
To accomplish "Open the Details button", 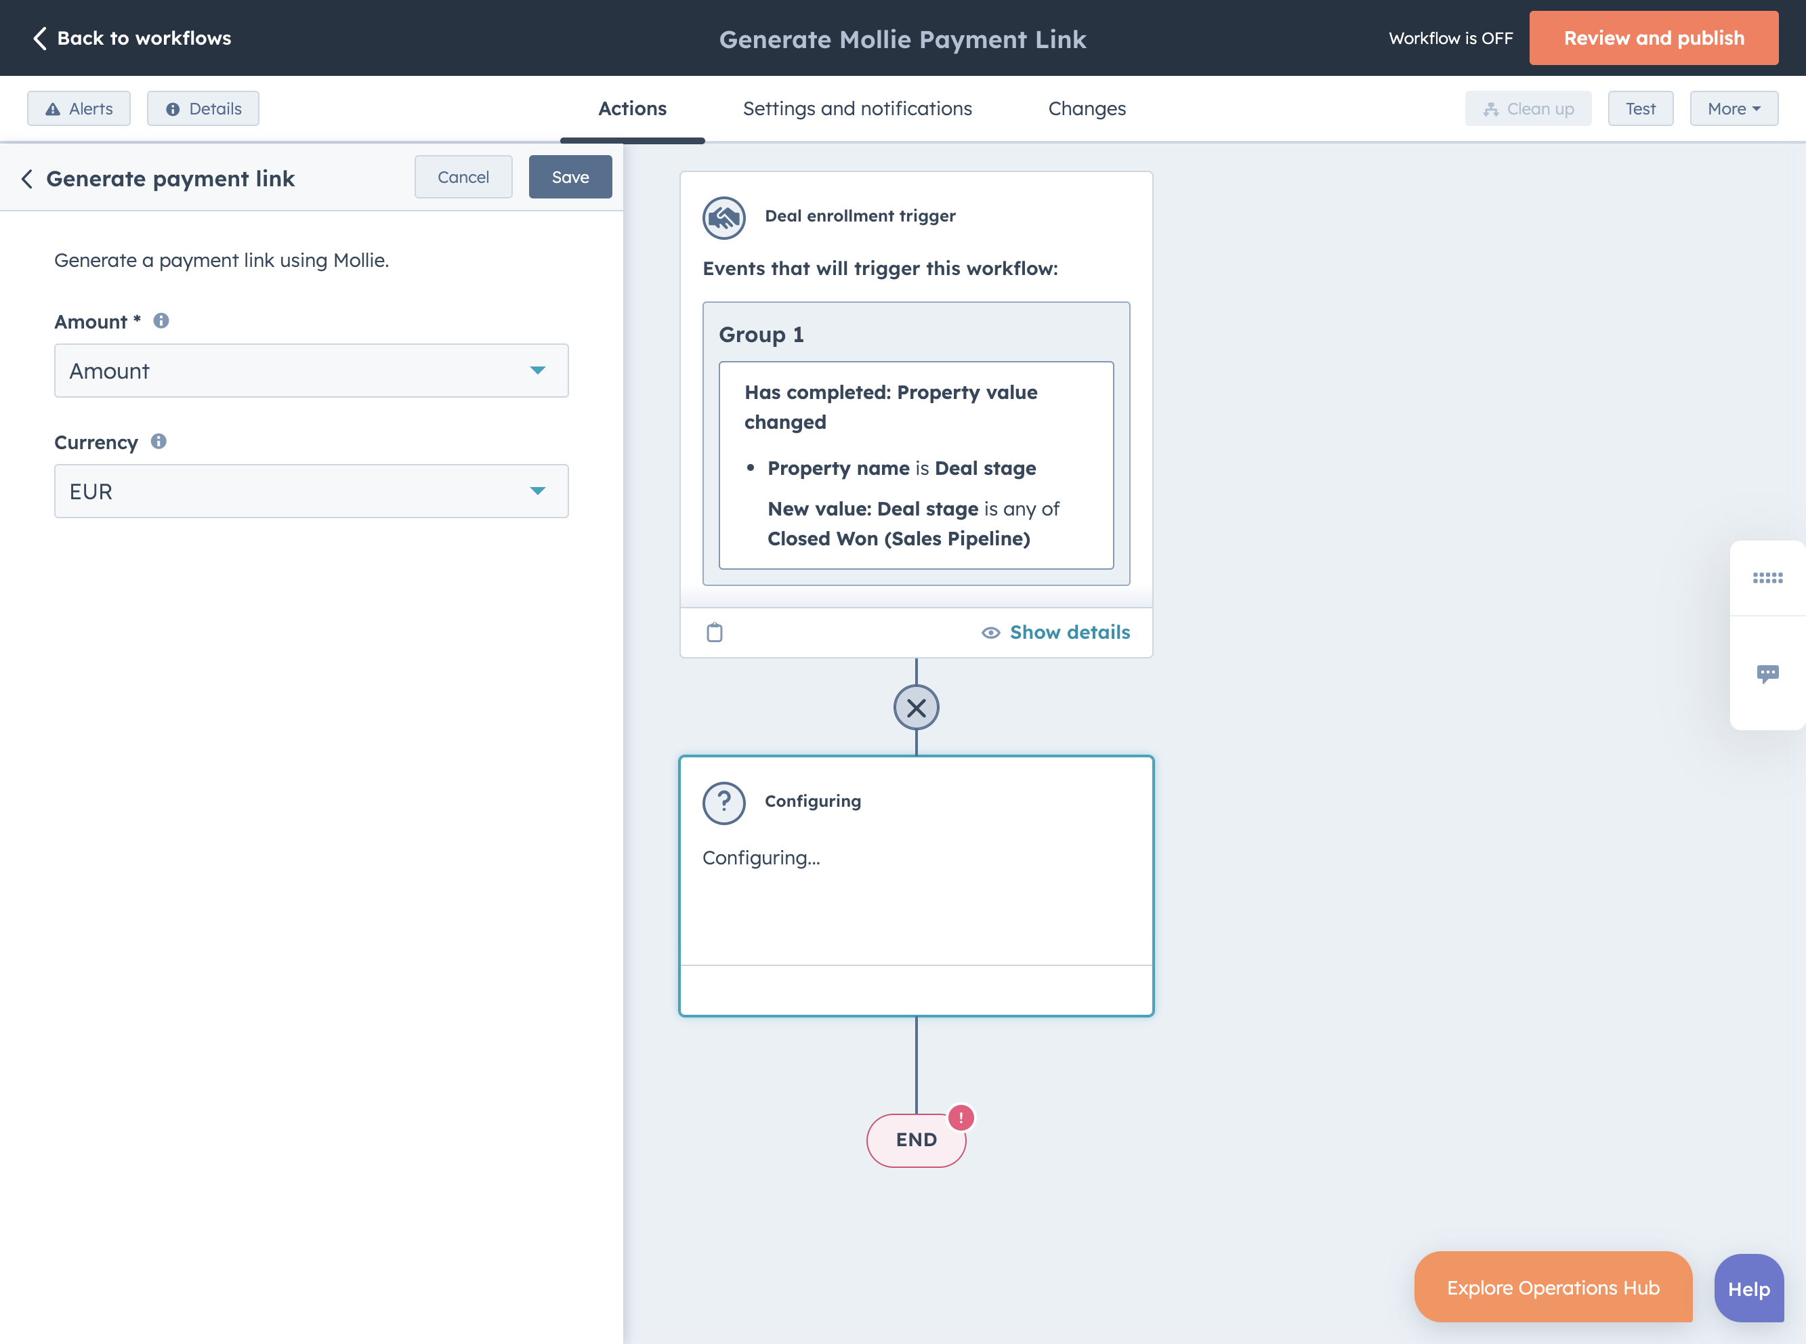I will (203, 109).
